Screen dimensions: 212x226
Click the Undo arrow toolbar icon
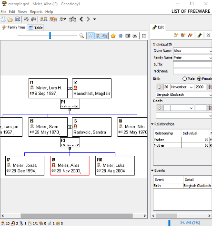click(x=26, y=19)
